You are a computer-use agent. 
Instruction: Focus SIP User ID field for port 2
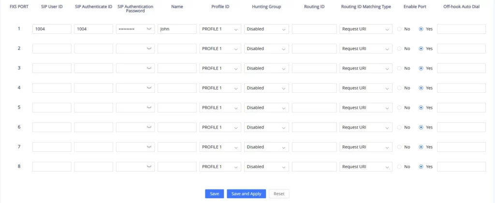pos(52,49)
